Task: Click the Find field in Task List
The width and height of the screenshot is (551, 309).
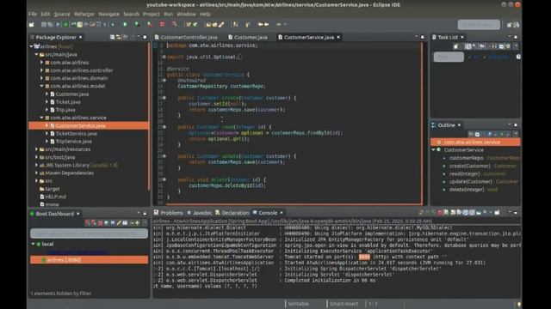Action: click(449, 57)
